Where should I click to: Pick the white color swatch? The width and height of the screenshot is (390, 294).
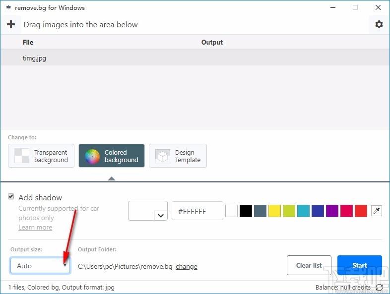click(x=231, y=211)
